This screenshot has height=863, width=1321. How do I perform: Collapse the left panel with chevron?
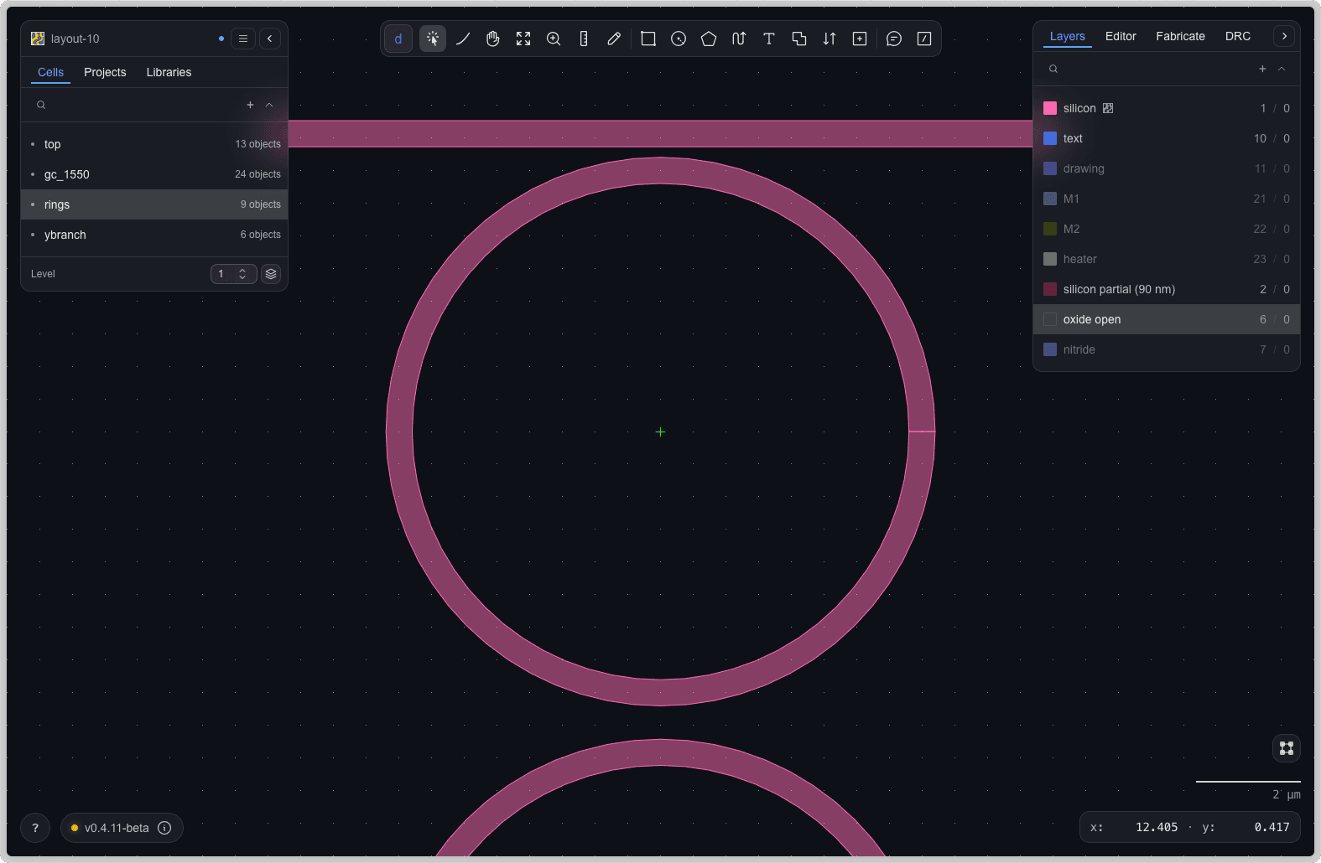(270, 39)
